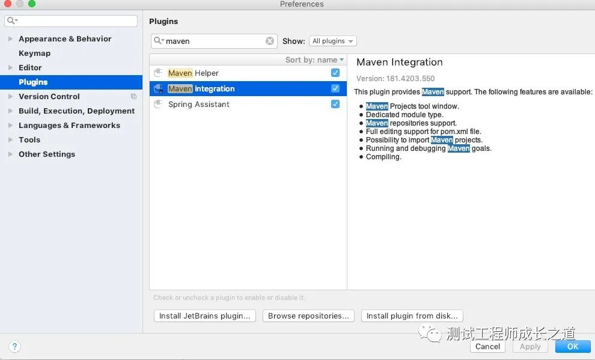Open the Sort by name dropdown
Image resolution: width=595 pixels, height=360 pixels.
coord(314,60)
